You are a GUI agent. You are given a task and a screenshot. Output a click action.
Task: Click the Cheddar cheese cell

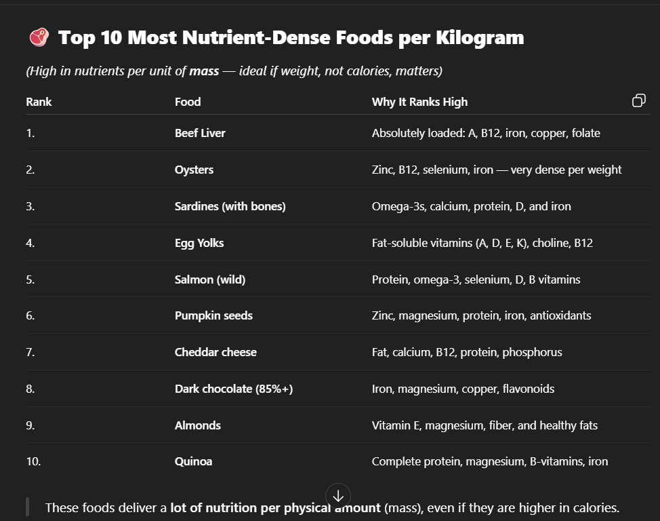click(215, 352)
